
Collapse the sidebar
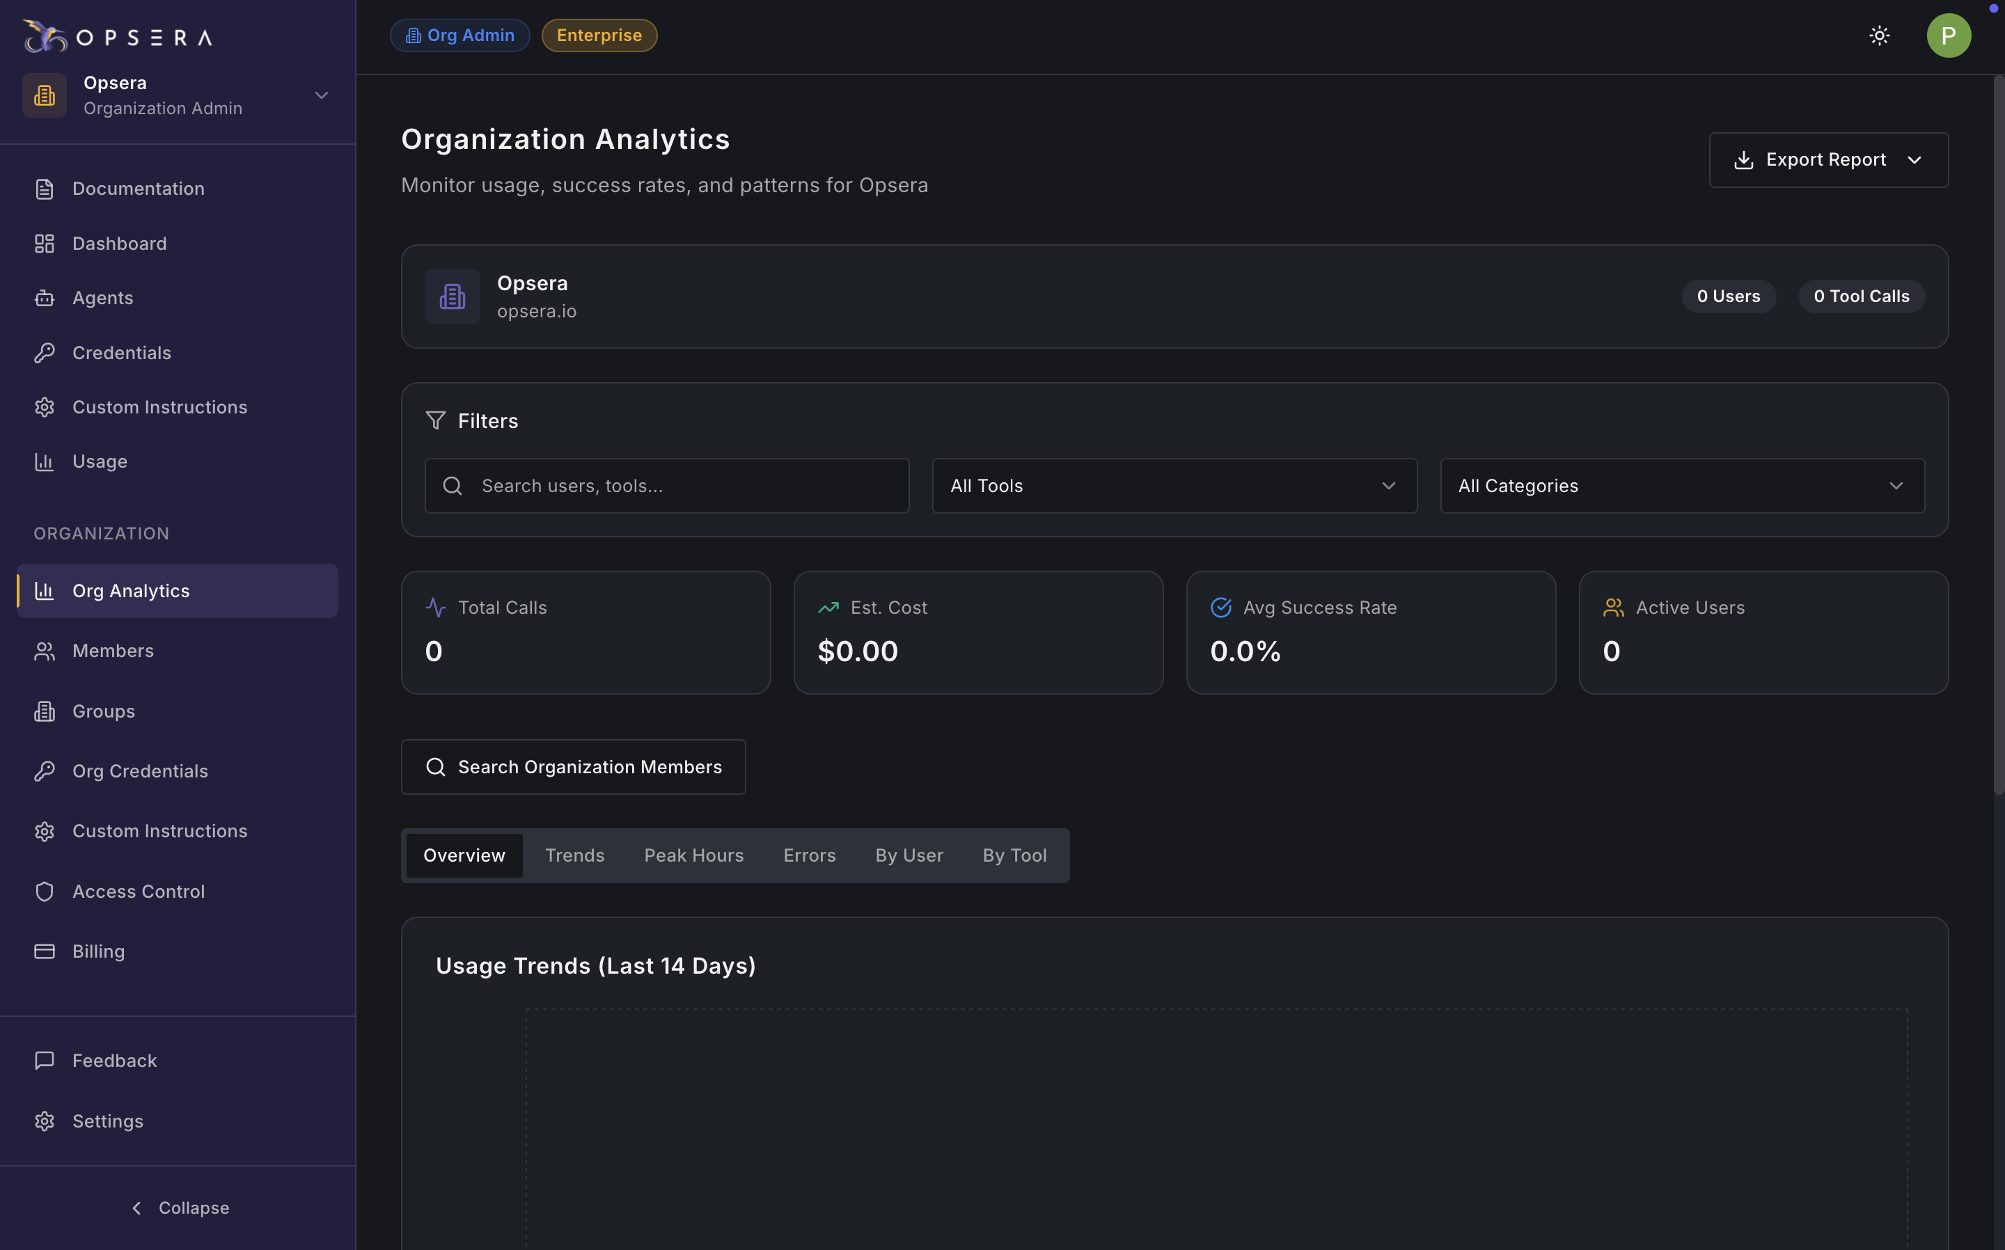(x=179, y=1208)
